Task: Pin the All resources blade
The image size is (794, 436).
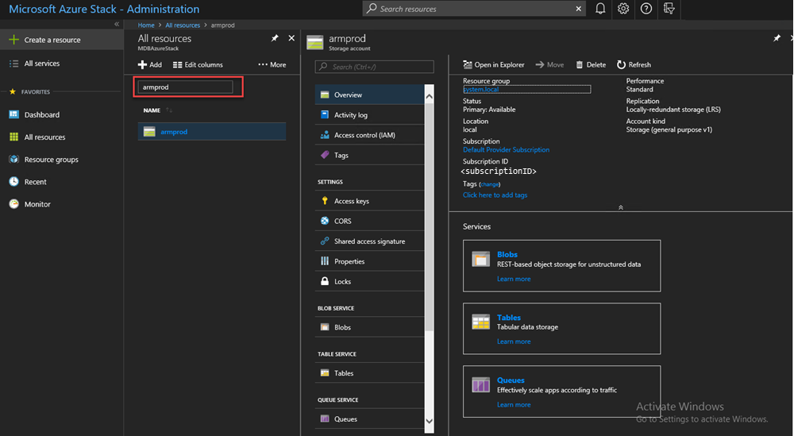Action: 275,38
